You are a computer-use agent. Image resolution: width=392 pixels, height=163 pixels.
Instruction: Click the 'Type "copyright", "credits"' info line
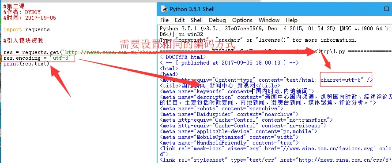(258, 40)
